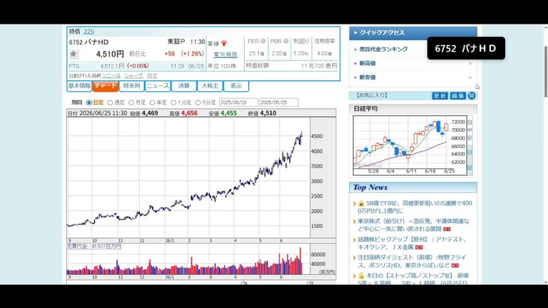Open the compared stock link 日立

click(152, 76)
